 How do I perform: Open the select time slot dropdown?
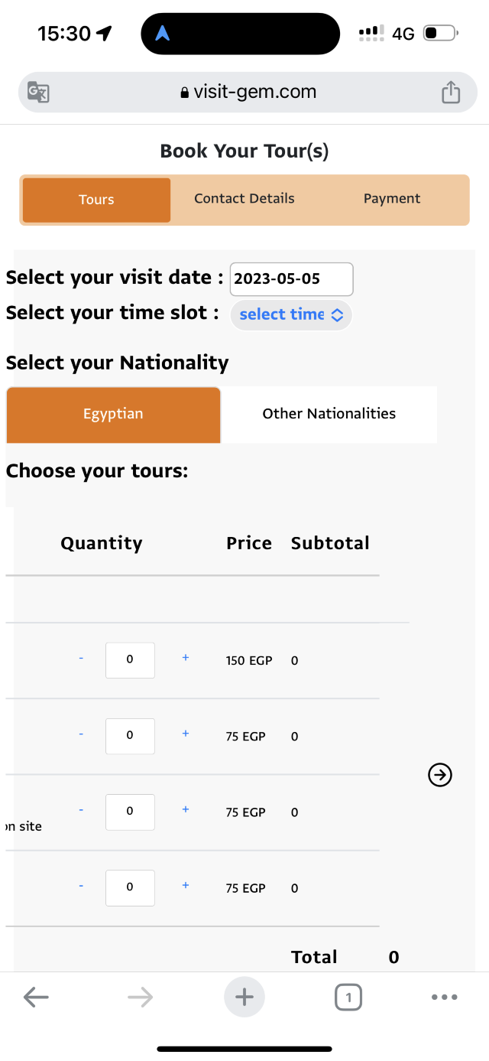tap(291, 314)
